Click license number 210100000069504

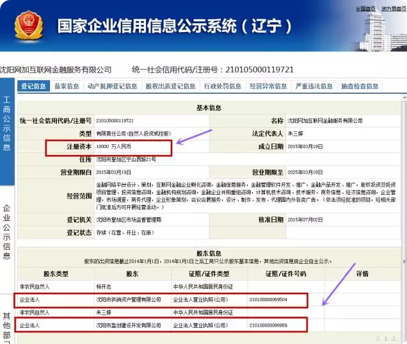[x=268, y=300]
